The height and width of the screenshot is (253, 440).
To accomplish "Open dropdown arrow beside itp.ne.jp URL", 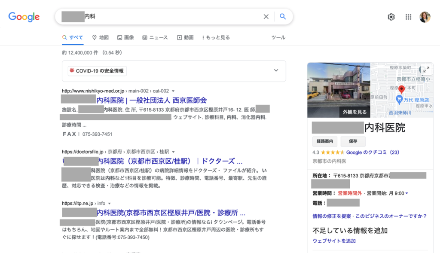I will (110, 204).
